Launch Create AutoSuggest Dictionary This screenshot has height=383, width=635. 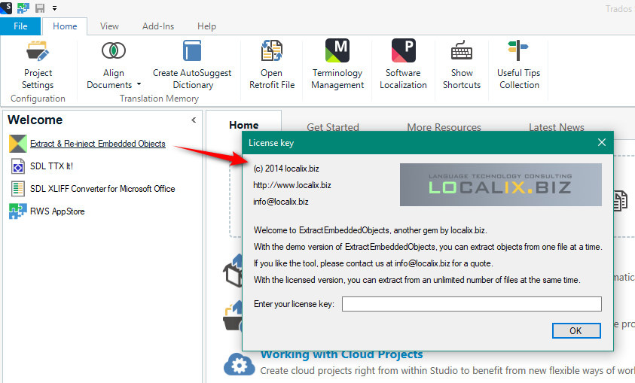point(192,65)
